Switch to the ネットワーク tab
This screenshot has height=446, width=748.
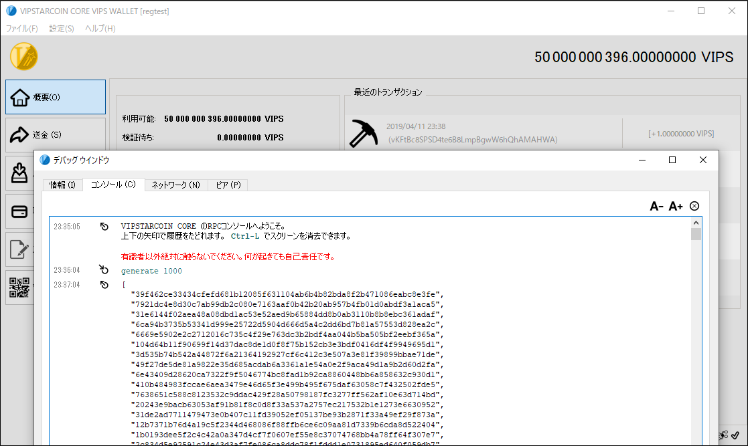(176, 185)
